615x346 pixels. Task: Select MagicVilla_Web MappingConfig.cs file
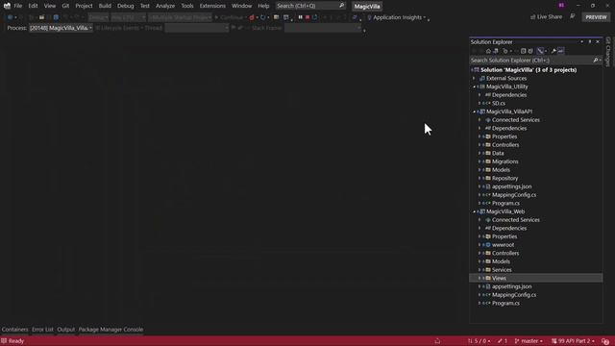(514, 295)
